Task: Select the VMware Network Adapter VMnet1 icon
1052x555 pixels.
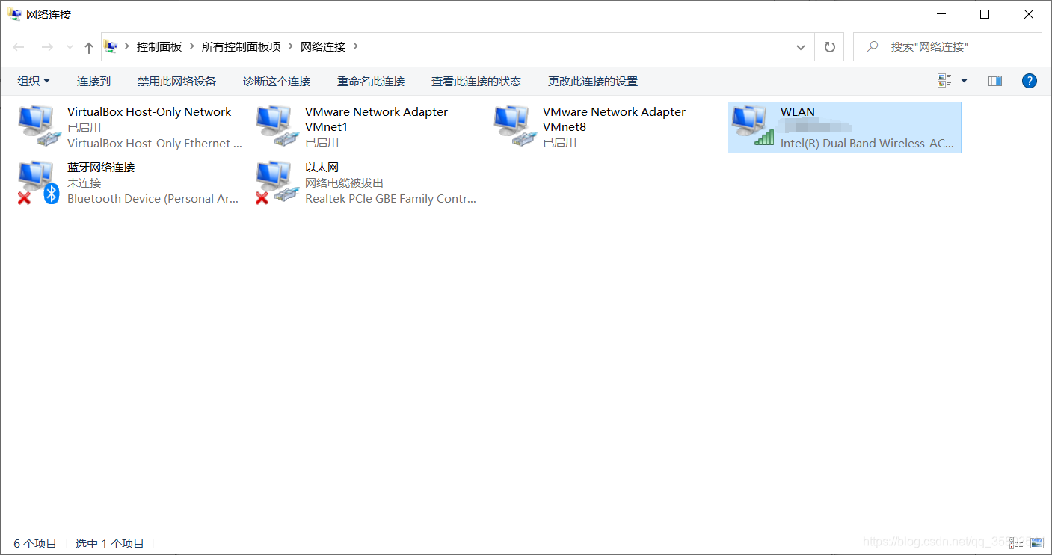Action: [x=277, y=126]
